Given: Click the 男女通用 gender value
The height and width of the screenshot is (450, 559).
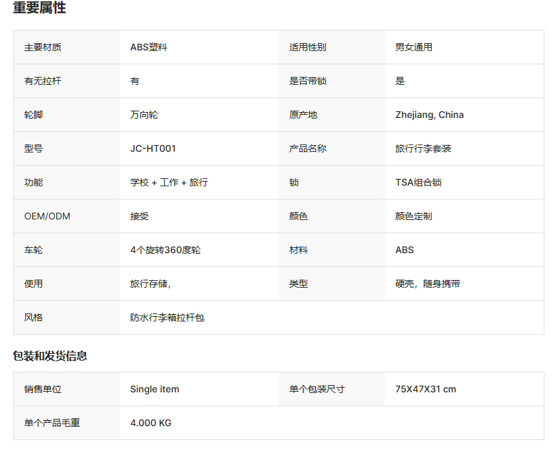Looking at the screenshot, I should point(413,47).
